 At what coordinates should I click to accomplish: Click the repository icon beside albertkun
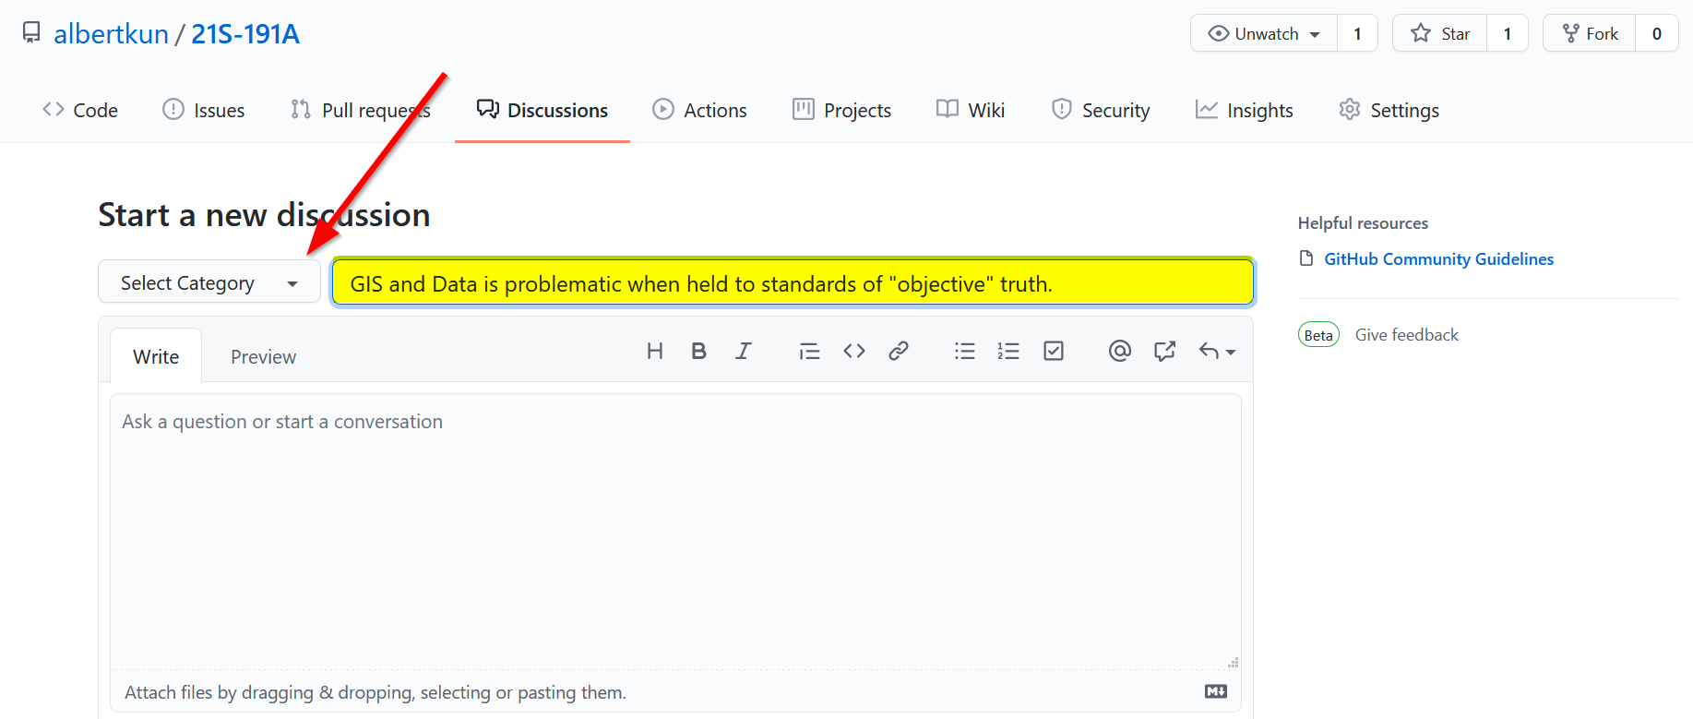(x=31, y=33)
